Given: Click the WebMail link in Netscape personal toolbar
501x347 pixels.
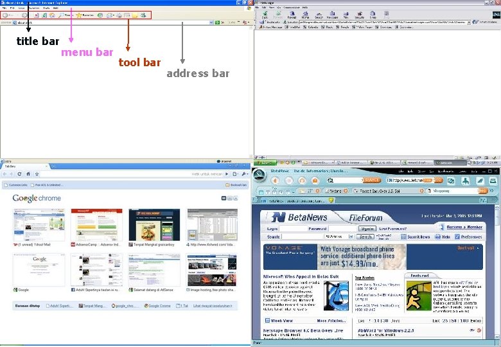Looking at the screenshot, I should point(293,27).
